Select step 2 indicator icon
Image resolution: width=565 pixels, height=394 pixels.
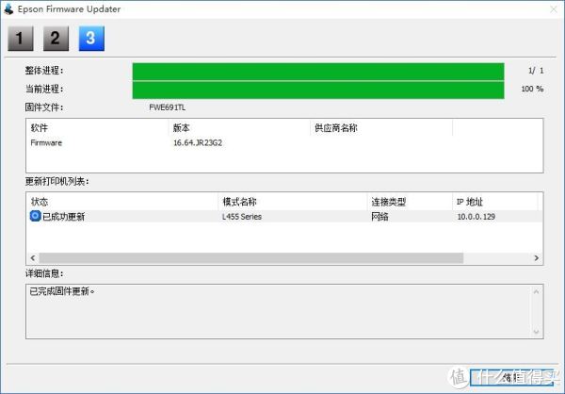pos(56,39)
